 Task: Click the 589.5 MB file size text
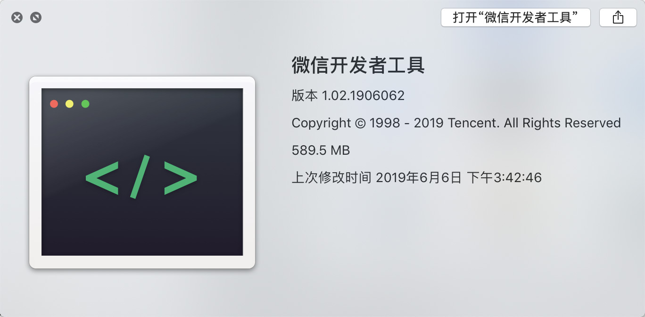[321, 150]
